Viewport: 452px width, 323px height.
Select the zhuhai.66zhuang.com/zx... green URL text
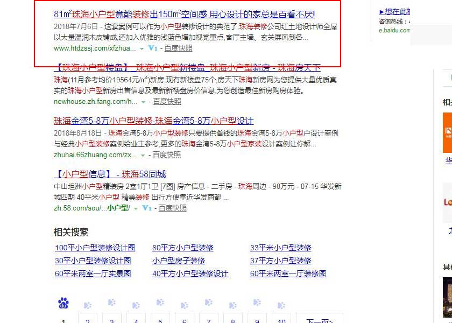coord(95,155)
